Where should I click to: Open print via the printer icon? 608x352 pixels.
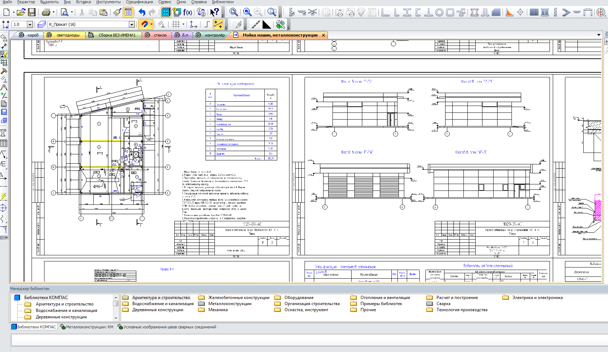click(x=46, y=12)
